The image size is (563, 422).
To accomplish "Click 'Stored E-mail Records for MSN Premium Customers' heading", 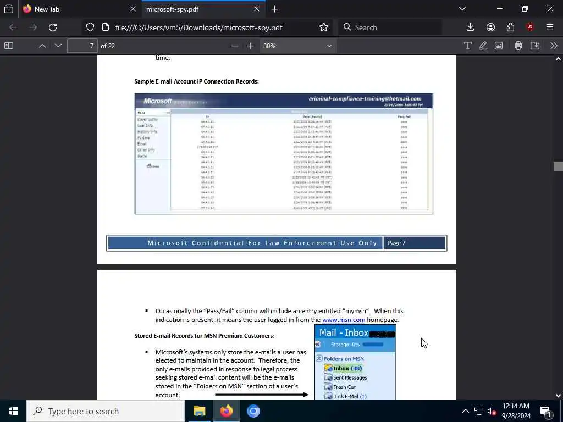I will 205,336.
